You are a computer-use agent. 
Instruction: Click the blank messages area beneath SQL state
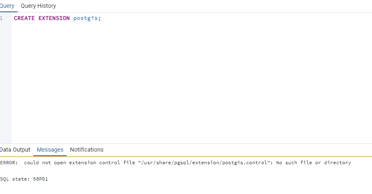[x=186, y=188]
